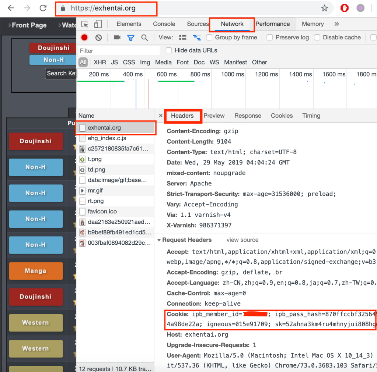
Task: Click the clear network log icon
Action: 98,38
